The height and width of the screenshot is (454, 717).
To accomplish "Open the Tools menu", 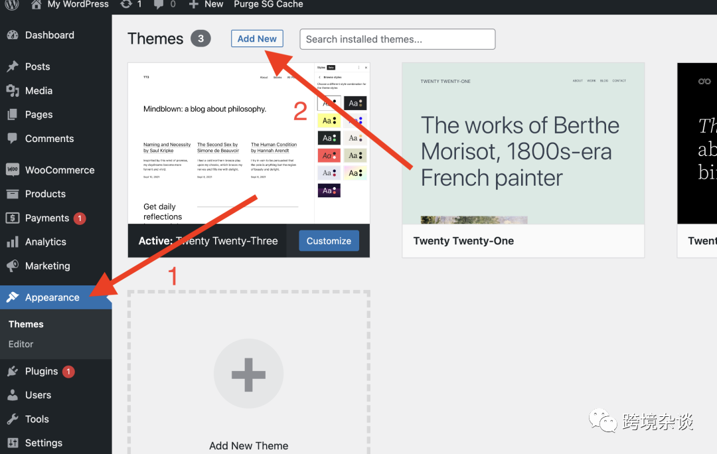I will click(37, 419).
